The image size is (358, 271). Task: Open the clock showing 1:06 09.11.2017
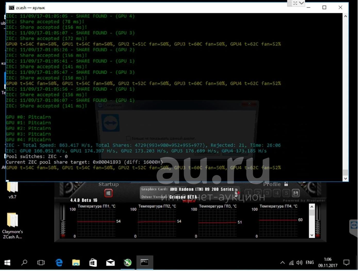328,262
